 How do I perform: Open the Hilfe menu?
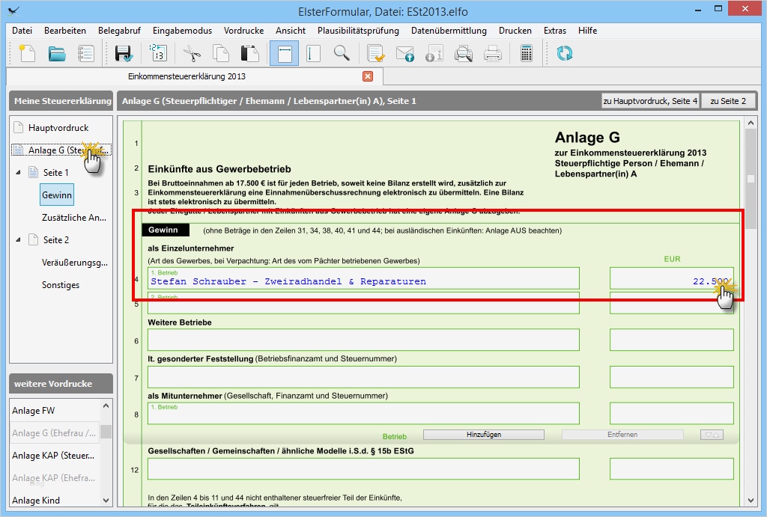587,30
